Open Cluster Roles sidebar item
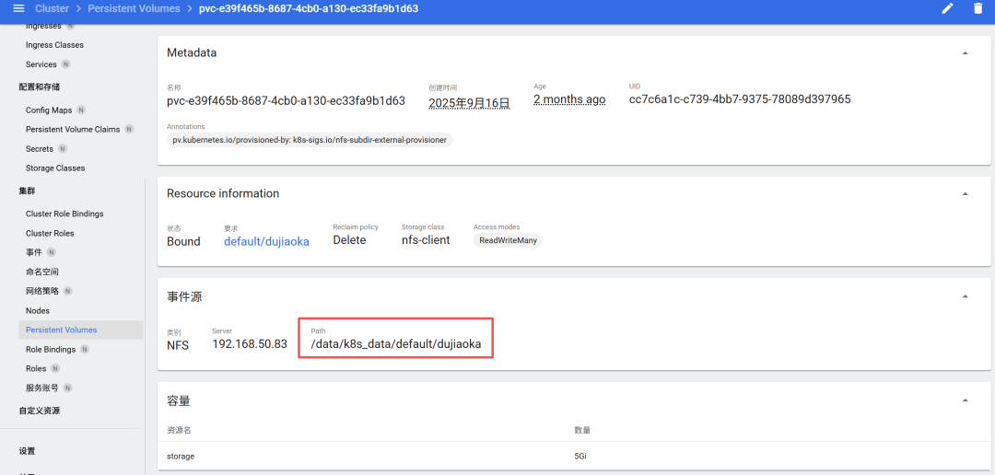995x475 pixels. point(50,234)
